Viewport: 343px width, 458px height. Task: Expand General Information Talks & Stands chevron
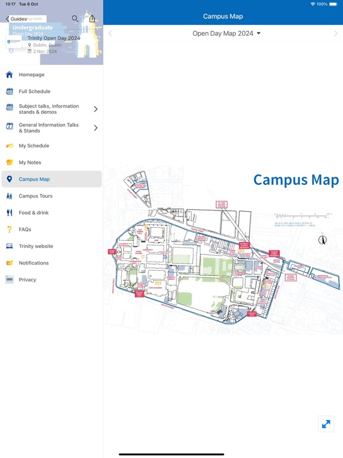click(96, 128)
